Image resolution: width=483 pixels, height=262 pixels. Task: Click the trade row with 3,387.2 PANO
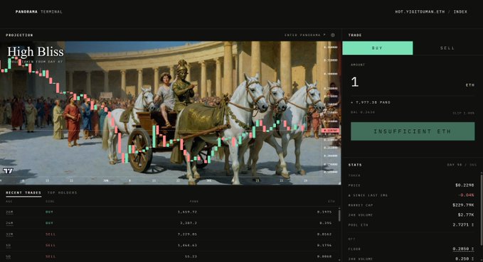169,223
